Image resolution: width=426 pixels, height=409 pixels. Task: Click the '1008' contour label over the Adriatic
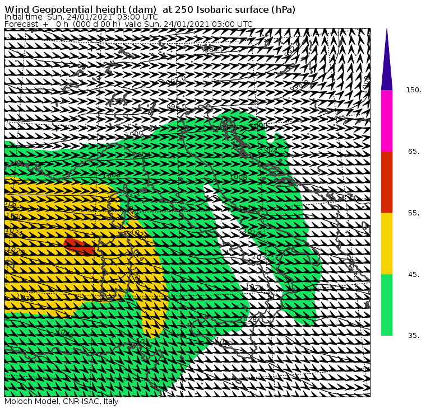[238, 177]
